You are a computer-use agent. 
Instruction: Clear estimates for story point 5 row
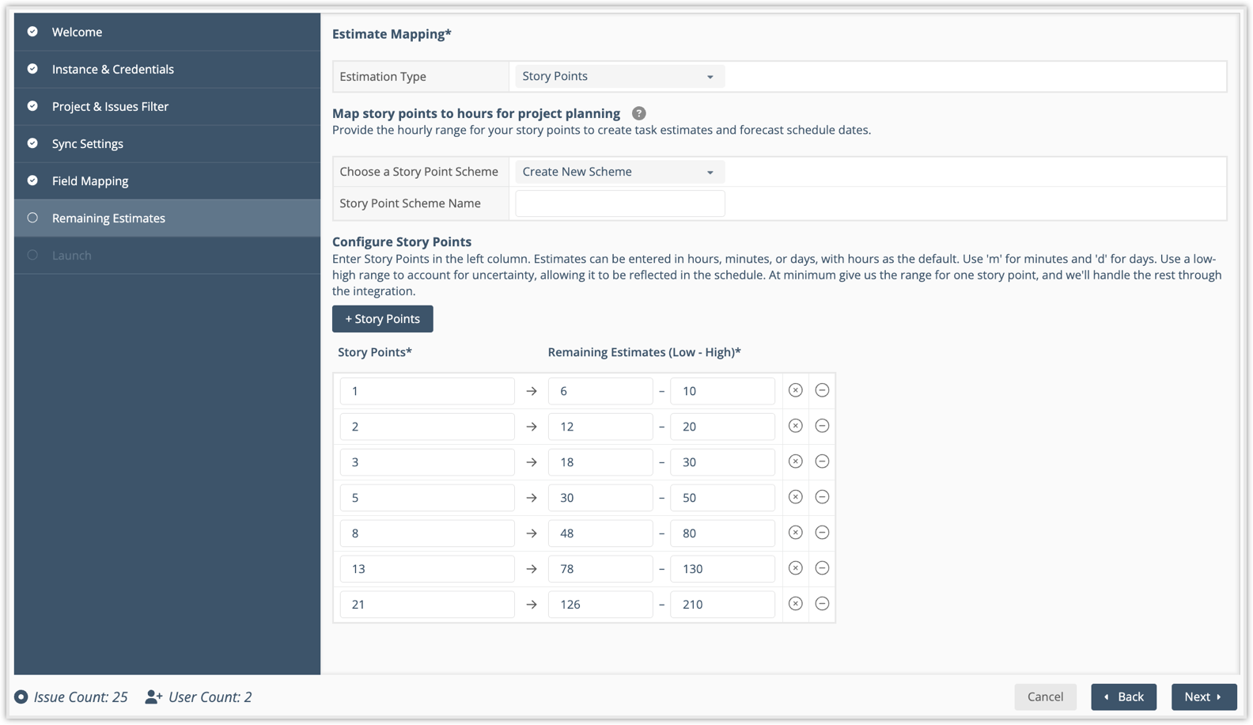click(x=795, y=497)
